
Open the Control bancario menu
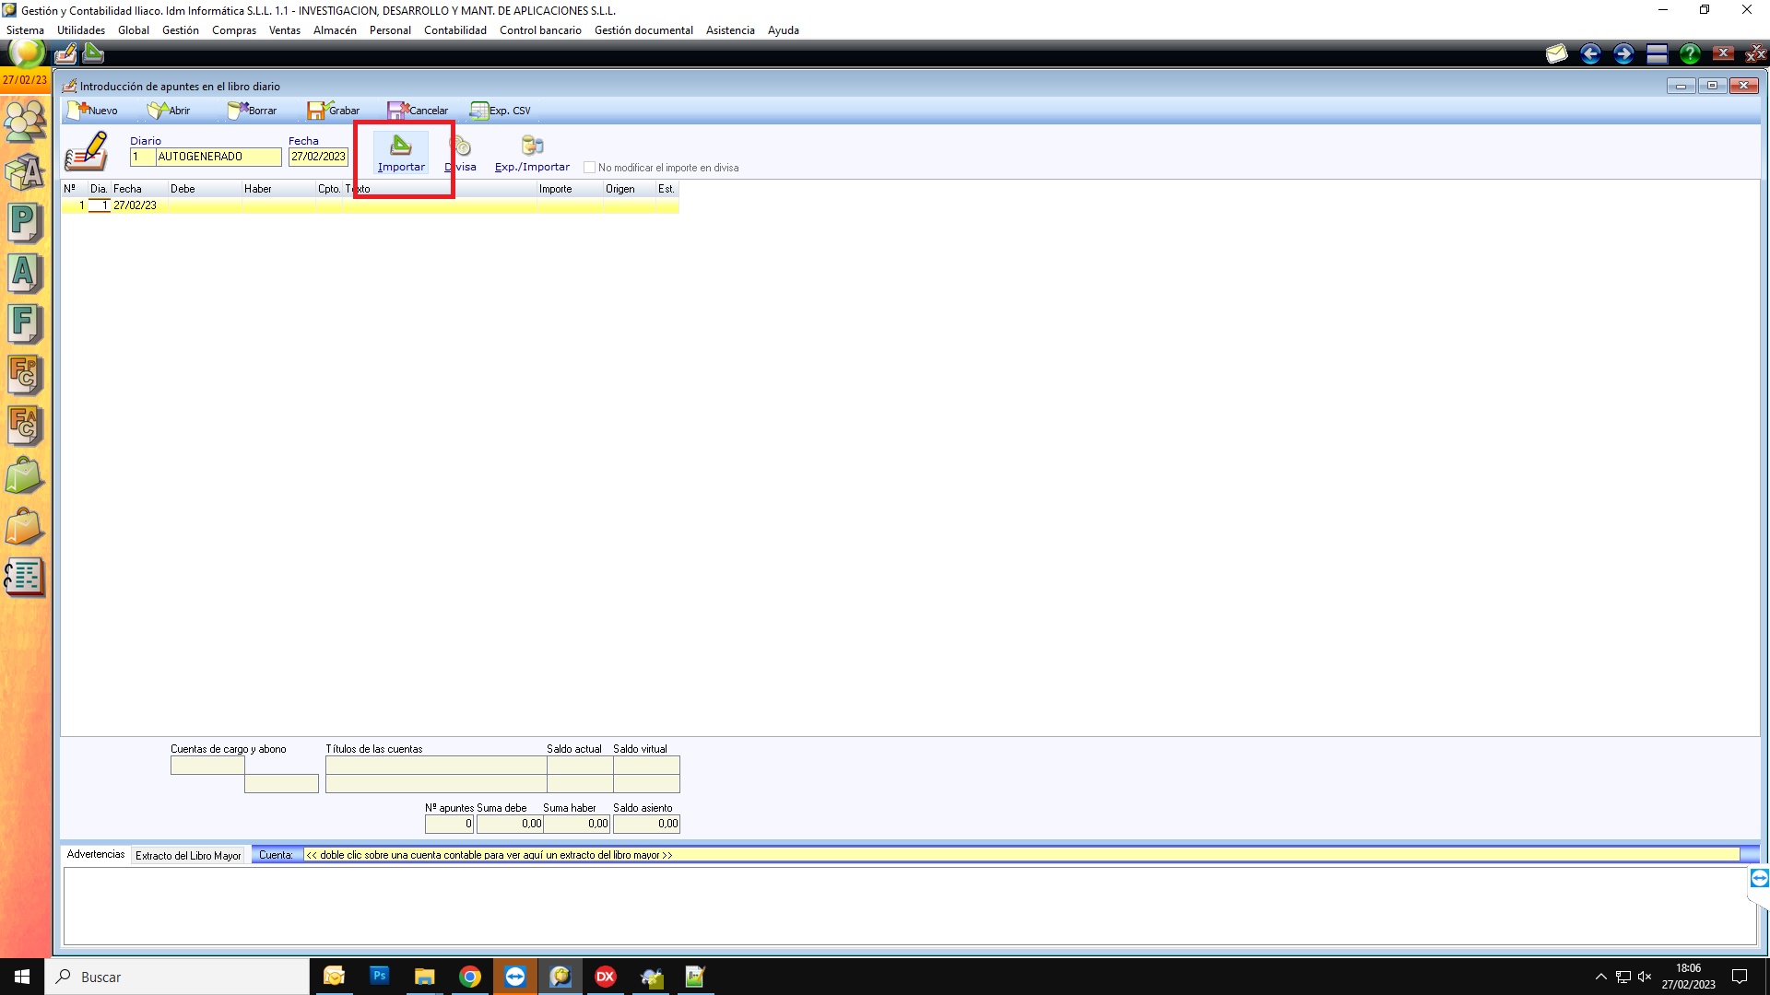click(x=540, y=30)
